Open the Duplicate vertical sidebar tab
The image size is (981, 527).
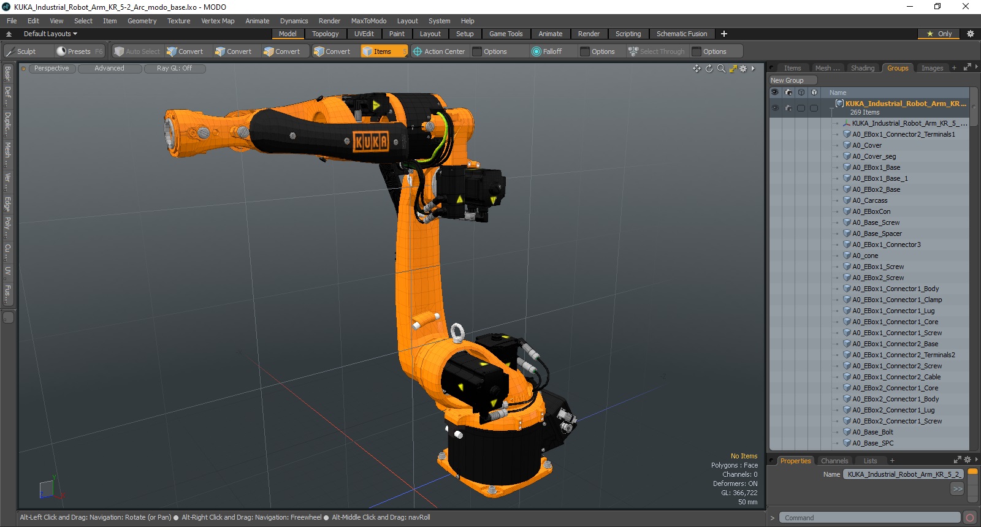click(7, 124)
